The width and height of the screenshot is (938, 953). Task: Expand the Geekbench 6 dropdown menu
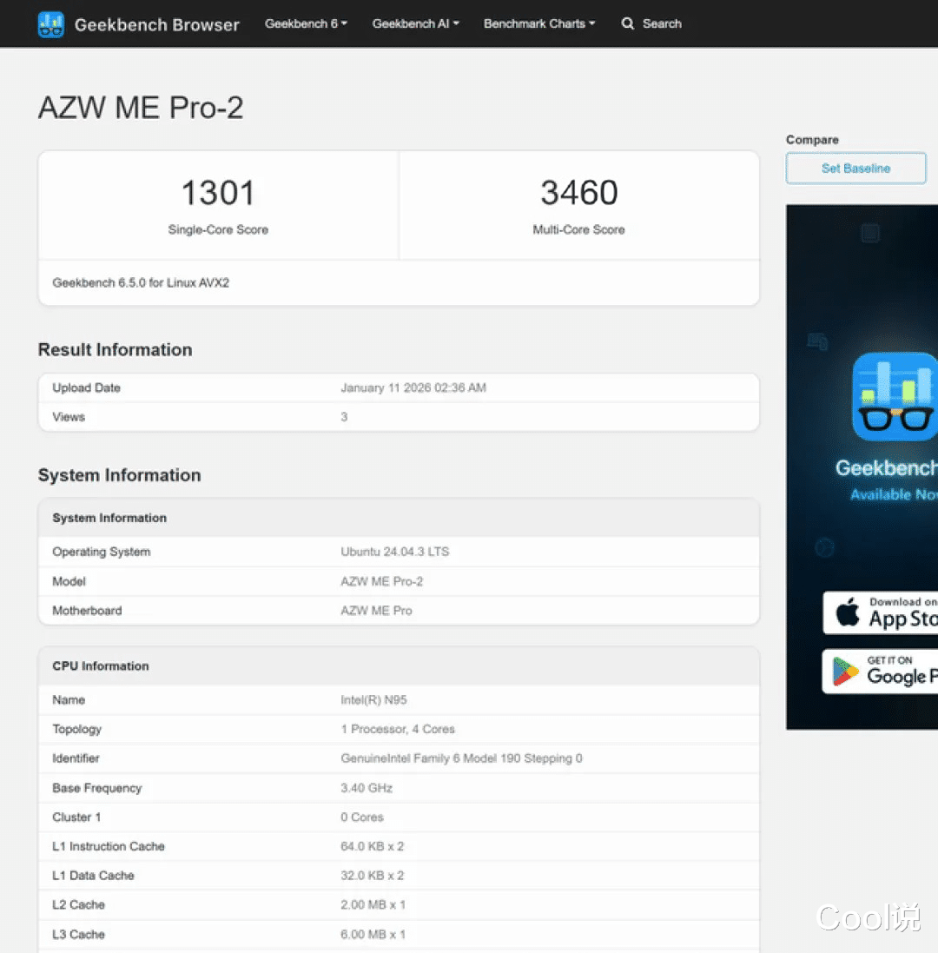tap(306, 23)
